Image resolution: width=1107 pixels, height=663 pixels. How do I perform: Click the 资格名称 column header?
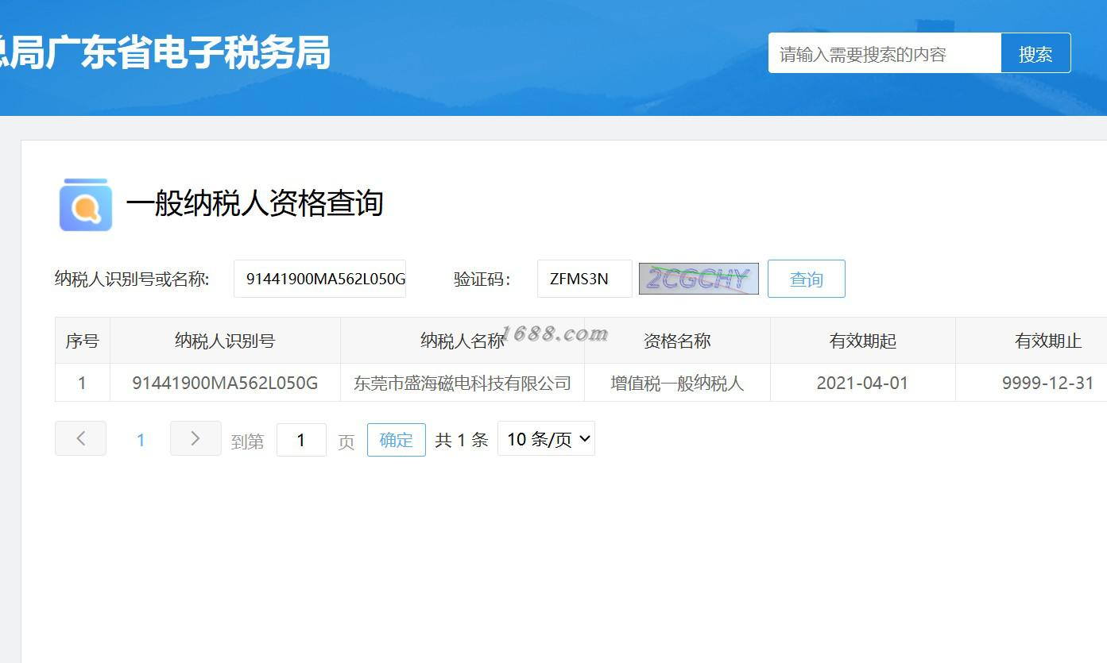(677, 341)
